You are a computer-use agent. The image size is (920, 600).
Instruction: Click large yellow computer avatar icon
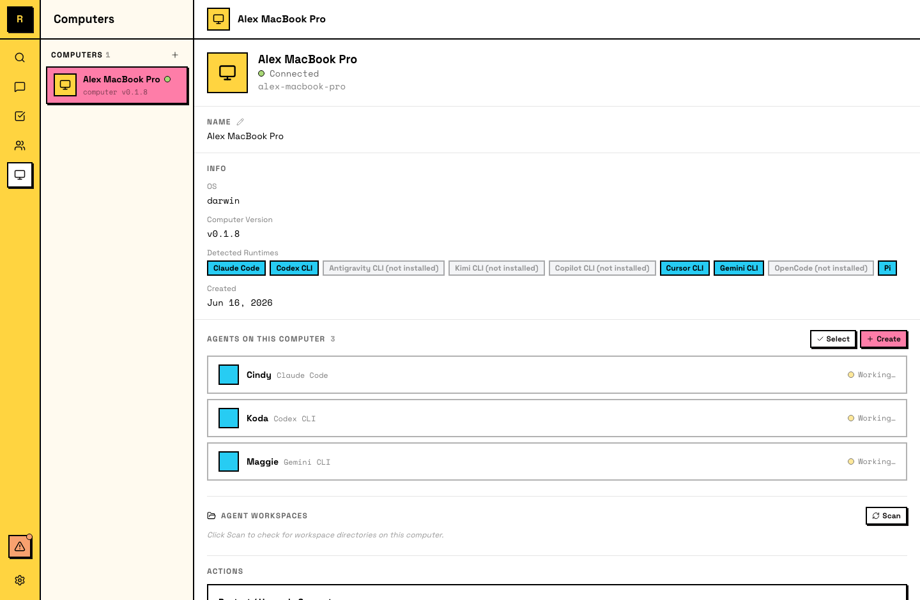[x=227, y=73]
